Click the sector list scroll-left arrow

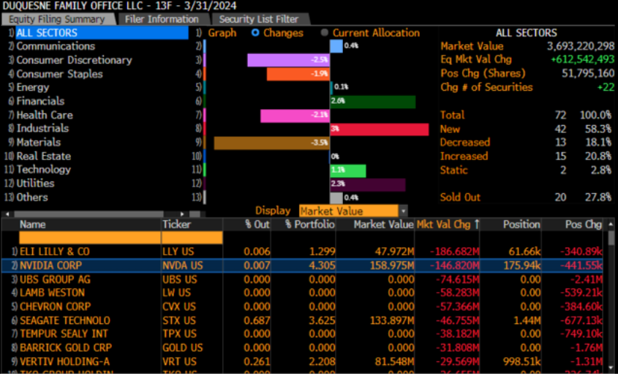[x=7, y=214]
